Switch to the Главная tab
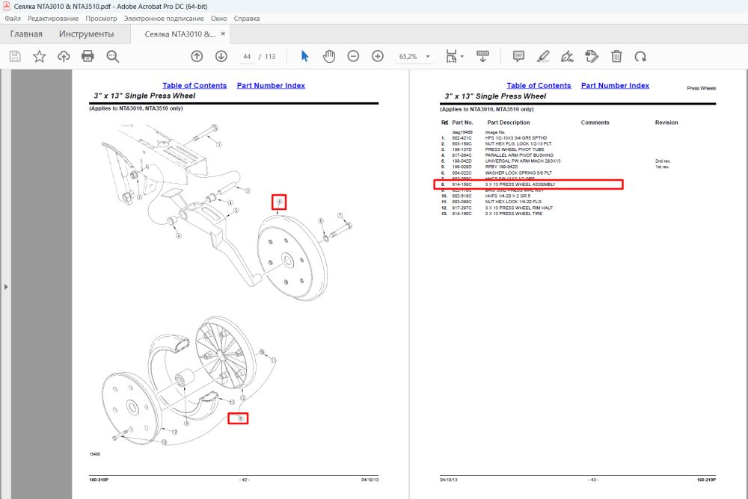 coord(26,34)
